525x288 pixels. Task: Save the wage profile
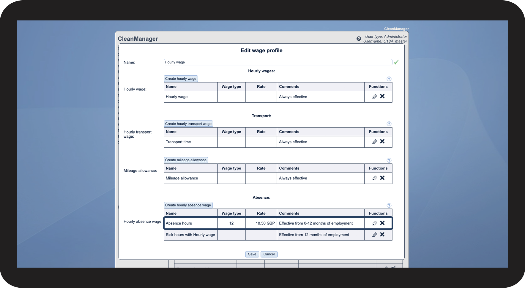point(252,254)
